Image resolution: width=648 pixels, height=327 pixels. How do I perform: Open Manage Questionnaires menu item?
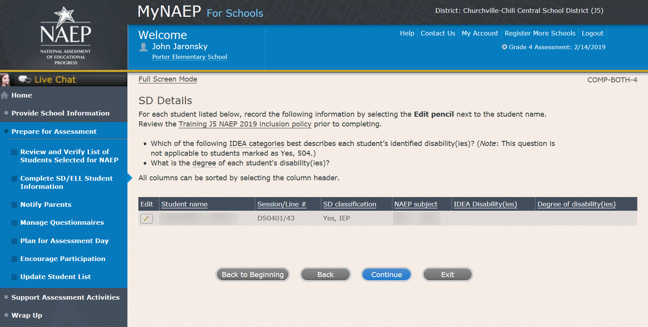click(62, 222)
